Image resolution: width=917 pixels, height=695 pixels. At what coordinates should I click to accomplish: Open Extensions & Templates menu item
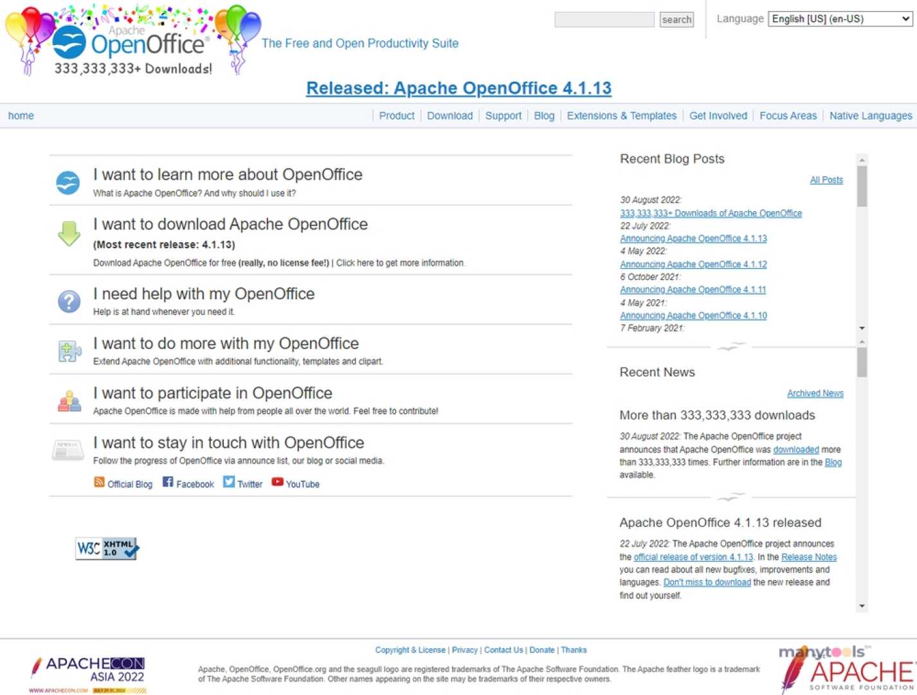point(622,116)
